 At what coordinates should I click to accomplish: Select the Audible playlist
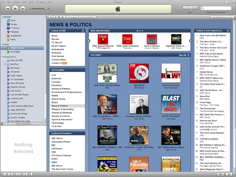click(14, 102)
